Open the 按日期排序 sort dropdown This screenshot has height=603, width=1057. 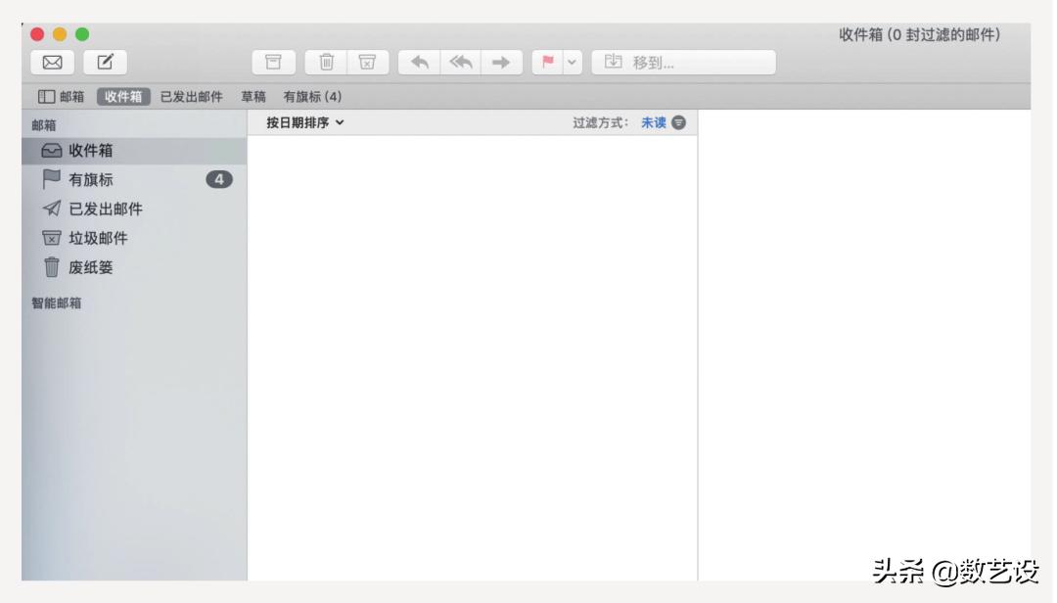pos(304,122)
